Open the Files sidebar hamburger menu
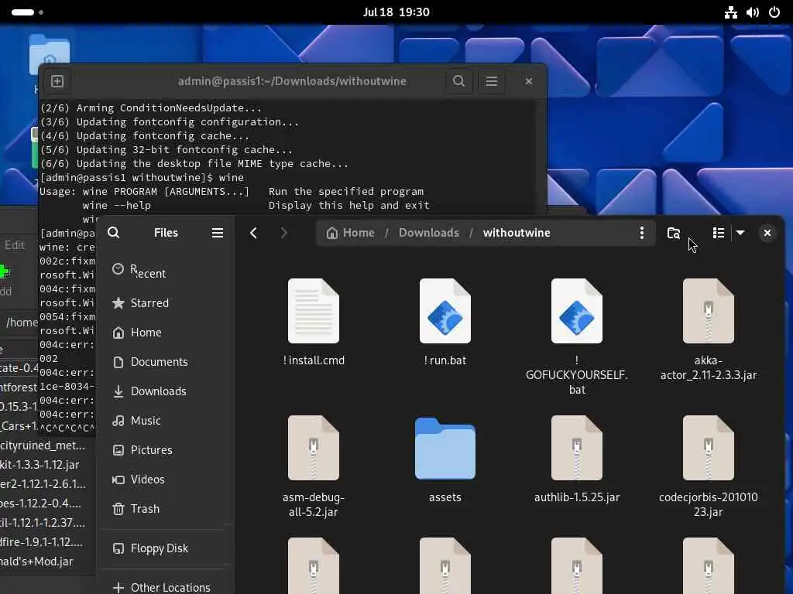The image size is (793, 594). pyautogui.click(x=218, y=233)
